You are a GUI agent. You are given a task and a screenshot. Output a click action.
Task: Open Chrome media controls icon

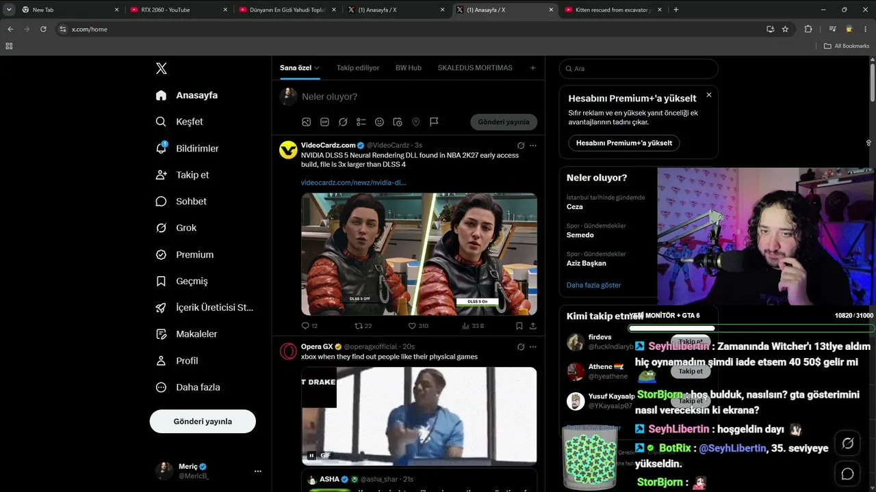pos(832,29)
